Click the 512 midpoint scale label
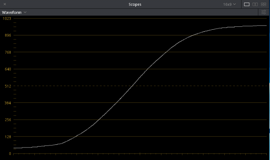The width and height of the screenshot is (270, 160). tap(7, 86)
